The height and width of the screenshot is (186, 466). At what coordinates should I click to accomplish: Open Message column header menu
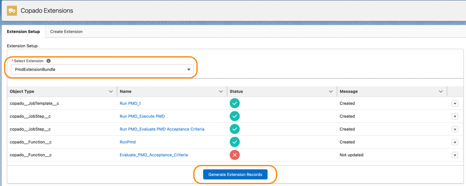[441, 91]
